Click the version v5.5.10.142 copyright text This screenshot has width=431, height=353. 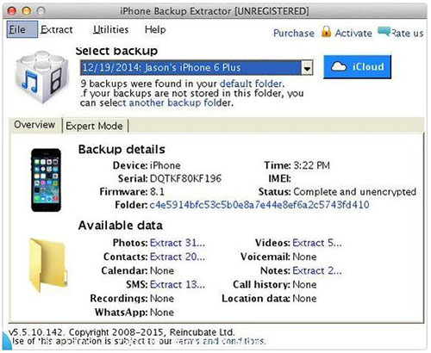tap(122, 332)
